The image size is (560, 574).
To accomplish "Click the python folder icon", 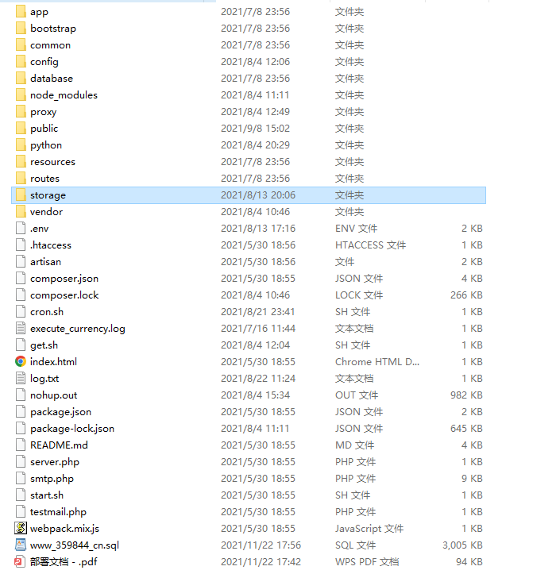I will 21,144.
